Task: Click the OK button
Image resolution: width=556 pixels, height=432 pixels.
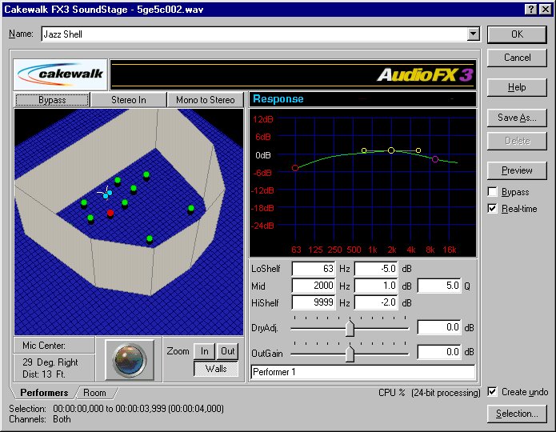Action: tap(517, 34)
